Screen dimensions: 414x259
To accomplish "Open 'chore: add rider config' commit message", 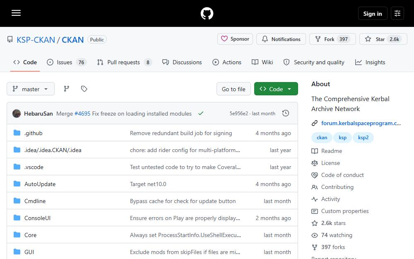I will click(x=185, y=150).
